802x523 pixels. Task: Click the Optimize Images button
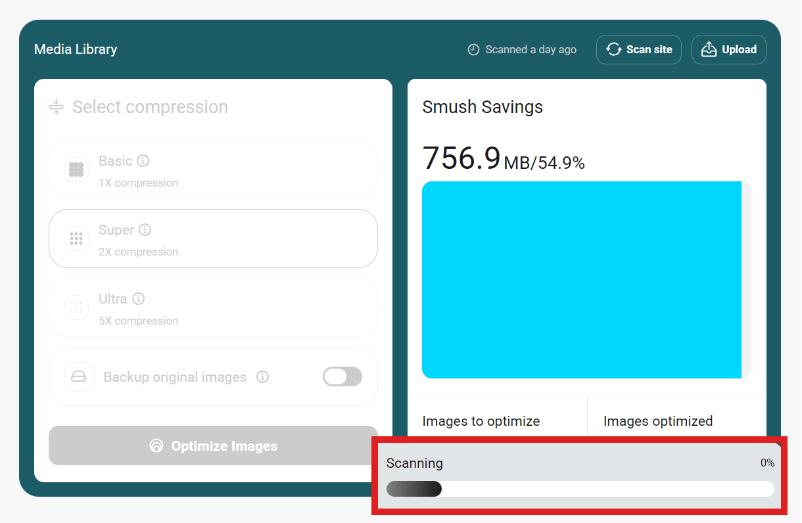pyautogui.click(x=213, y=446)
